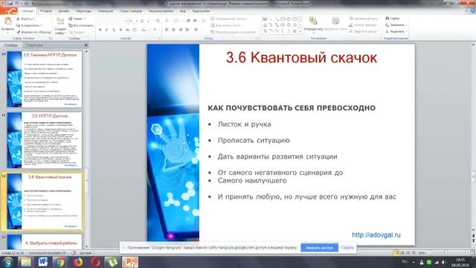Open the Select (Выделить) dropdown
This screenshot has width=476, height=268.
(396, 31)
